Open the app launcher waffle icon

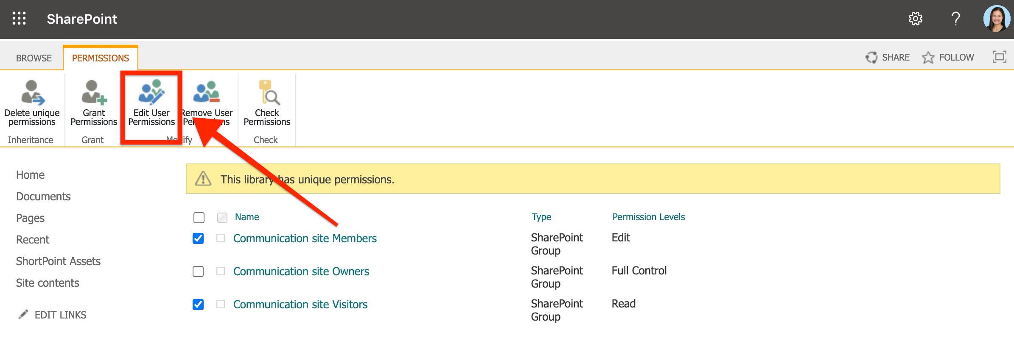pyautogui.click(x=19, y=19)
